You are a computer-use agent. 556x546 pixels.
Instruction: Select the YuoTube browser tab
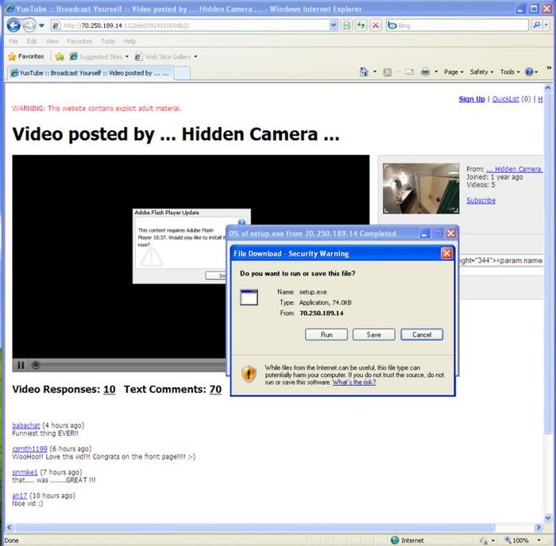87,73
